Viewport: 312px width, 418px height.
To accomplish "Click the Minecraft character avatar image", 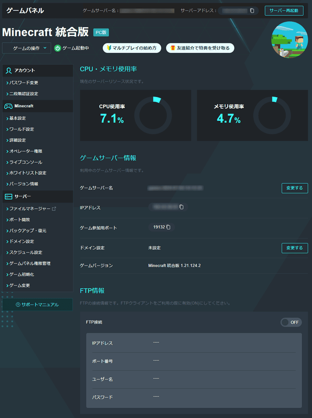I will click(290, 40).
